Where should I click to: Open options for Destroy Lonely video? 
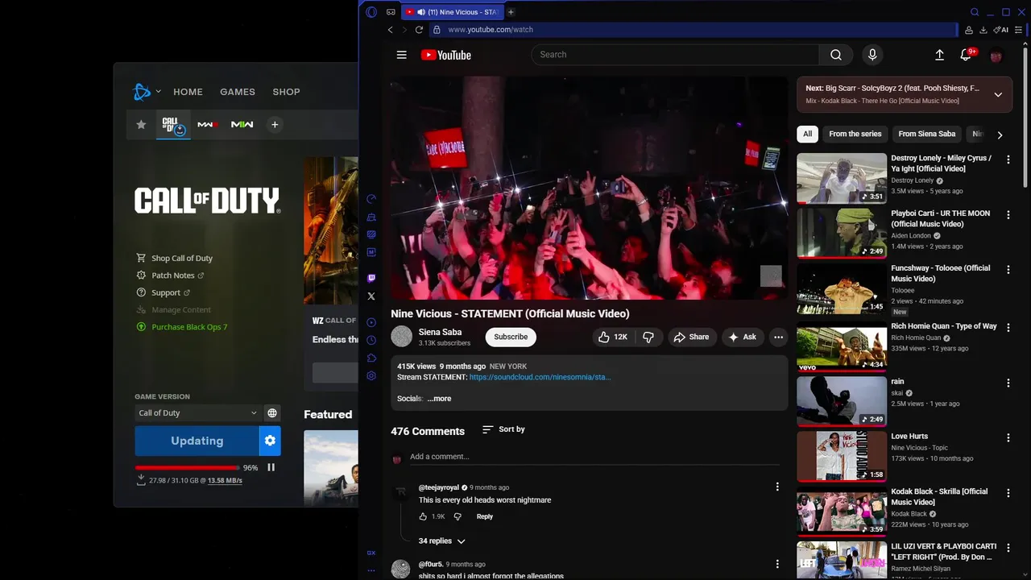(x=1008, y=159)
